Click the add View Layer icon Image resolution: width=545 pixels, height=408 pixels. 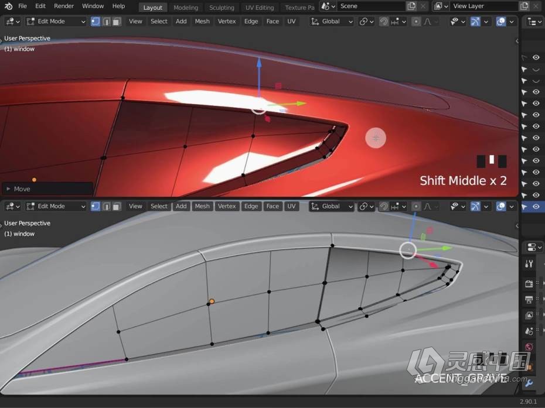click(x=524, y=6)
